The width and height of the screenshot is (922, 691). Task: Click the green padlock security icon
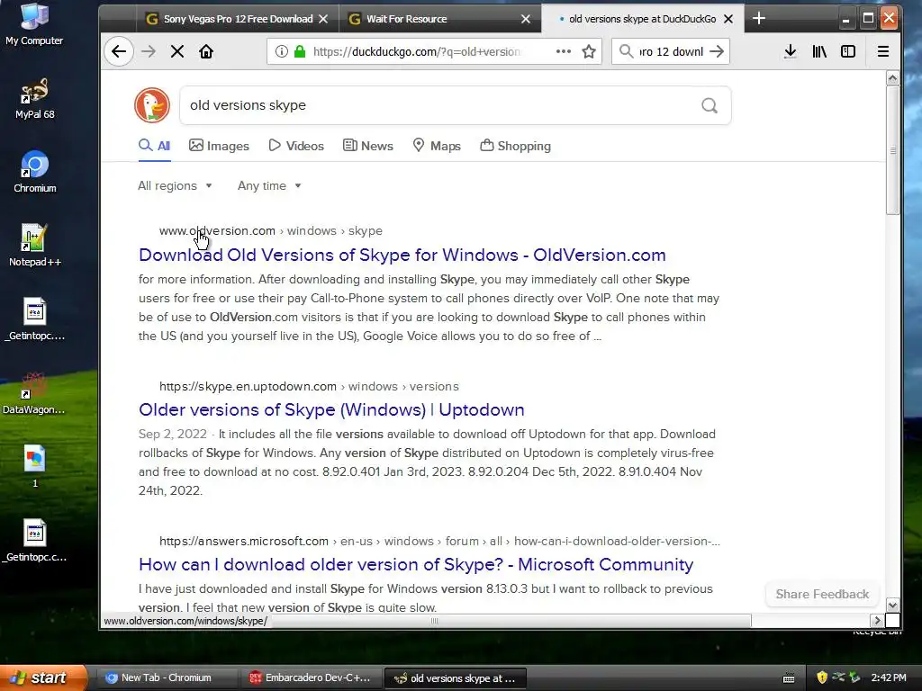coord(300,51)
